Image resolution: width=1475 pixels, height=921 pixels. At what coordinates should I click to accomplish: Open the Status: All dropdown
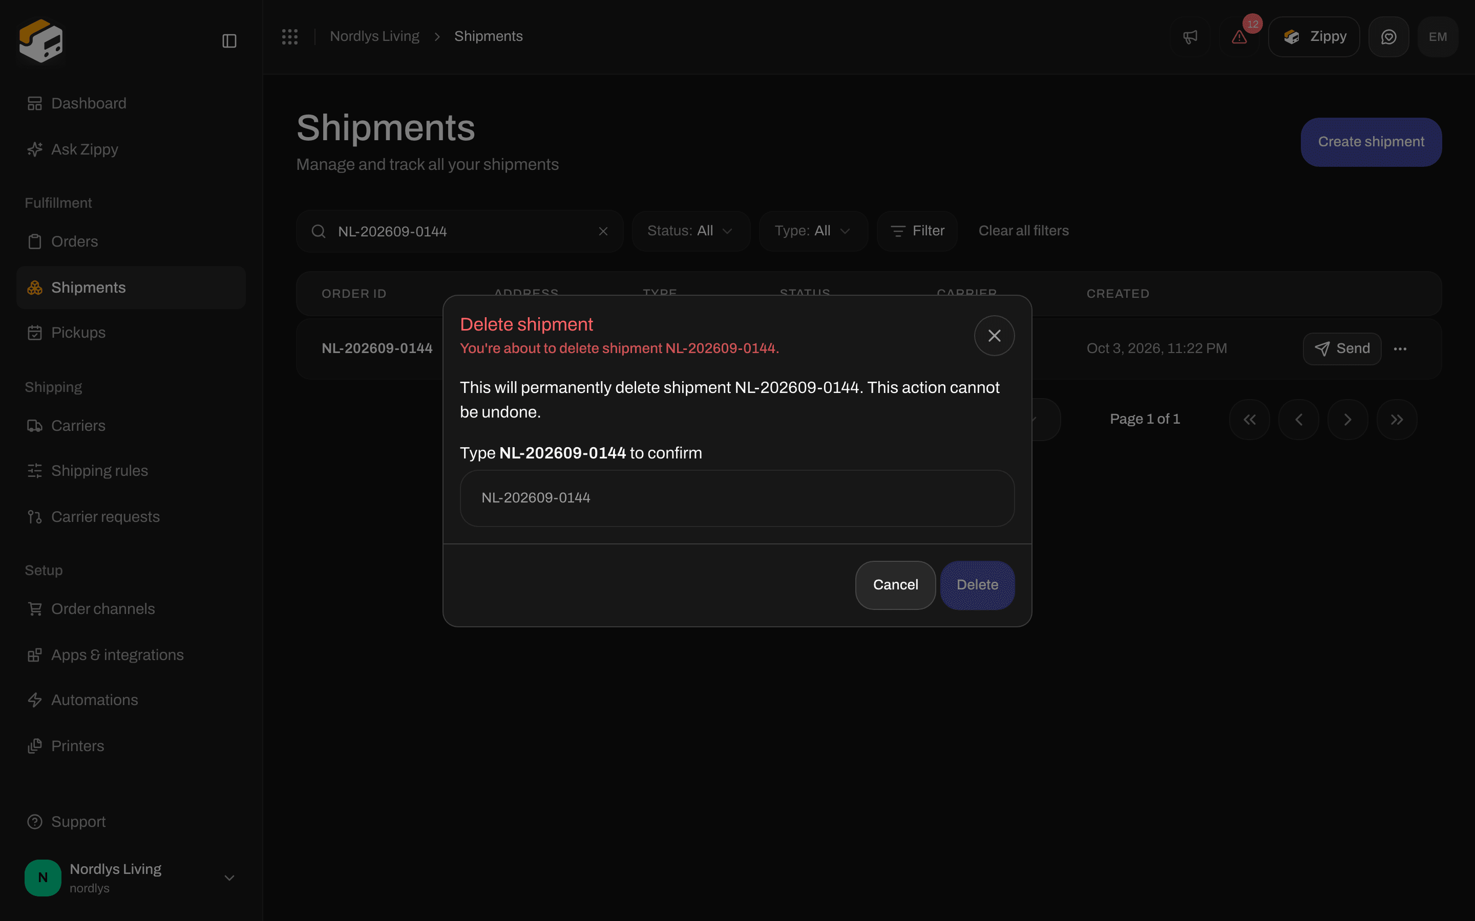690,231
